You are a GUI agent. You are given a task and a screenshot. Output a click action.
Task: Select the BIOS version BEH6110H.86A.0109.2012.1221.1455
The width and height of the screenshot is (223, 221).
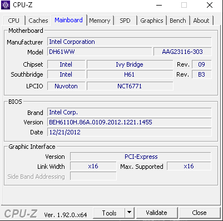click(129, 122)
